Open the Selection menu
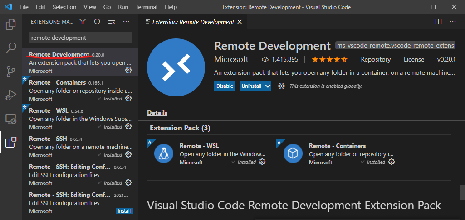Viewport: 465px width, 220px height. [64, 7]
